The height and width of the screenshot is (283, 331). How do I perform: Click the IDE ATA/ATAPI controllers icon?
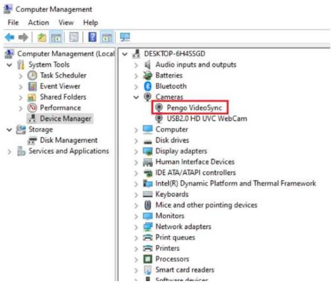click(148, 173)
